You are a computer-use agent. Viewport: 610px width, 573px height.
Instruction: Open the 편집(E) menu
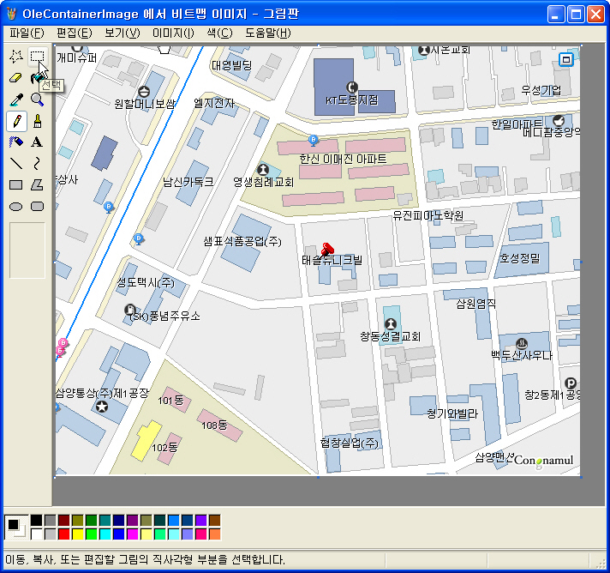click(75, 33)
